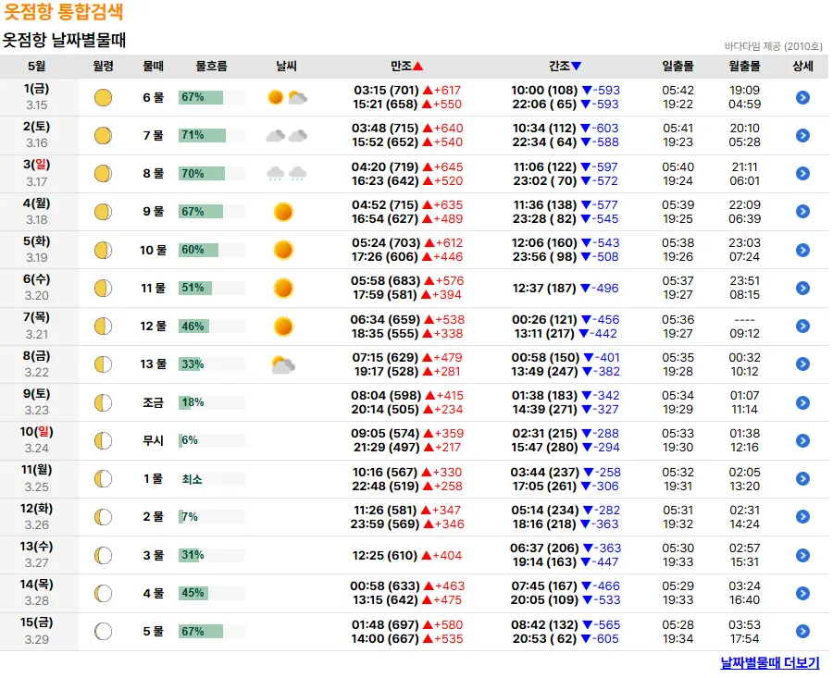
Task: Click the sunny weather icon for 6(수)
Action: [x=283, y=288]
